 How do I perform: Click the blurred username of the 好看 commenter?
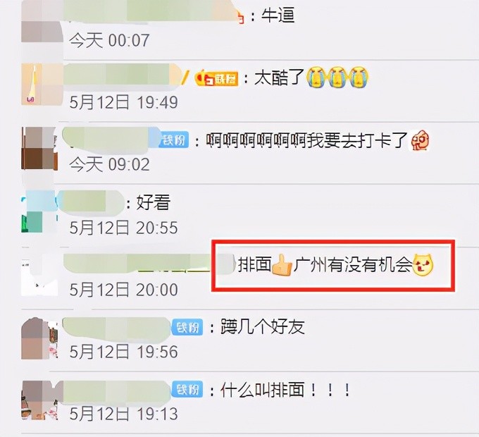click(x=91, y=202)
